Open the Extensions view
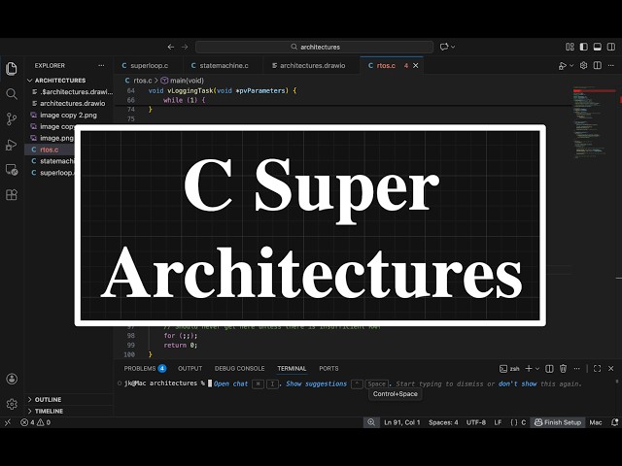This screenshot has width=622, height=466. click(12, 195)
